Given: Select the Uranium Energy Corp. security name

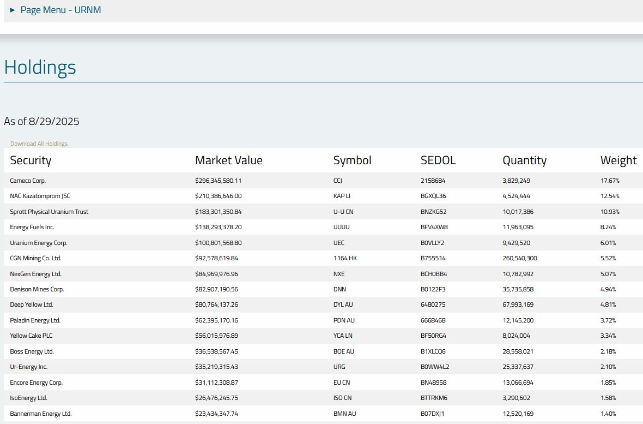Looking at the screenshot, I should point(39,243).
